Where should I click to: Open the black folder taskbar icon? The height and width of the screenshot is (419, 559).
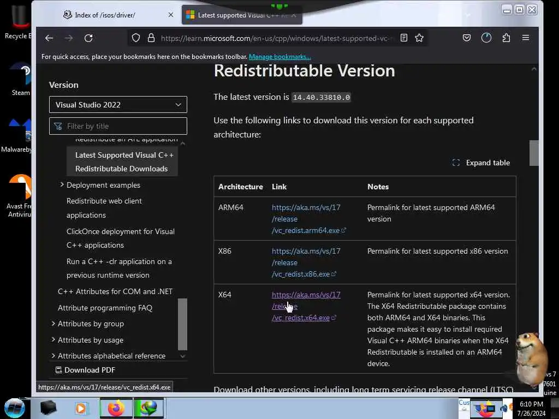pyautogui.click(x=48, y=408)
